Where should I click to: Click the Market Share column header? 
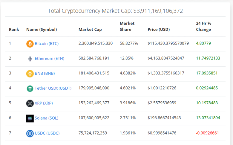click(x=127, y=26)
